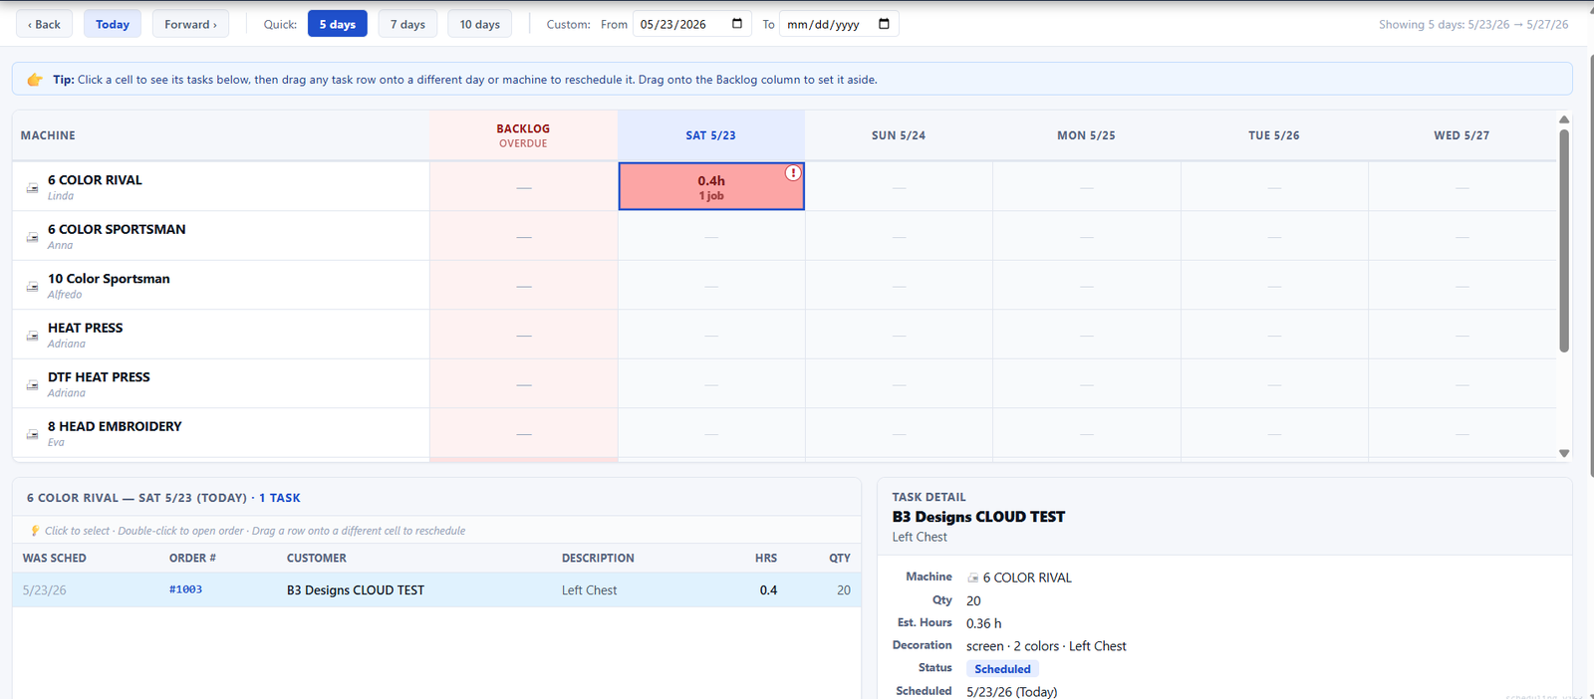Screen dimensions: 1594x699
Task: Open the calendar picker on the From date field
Action: click(737, 24)
